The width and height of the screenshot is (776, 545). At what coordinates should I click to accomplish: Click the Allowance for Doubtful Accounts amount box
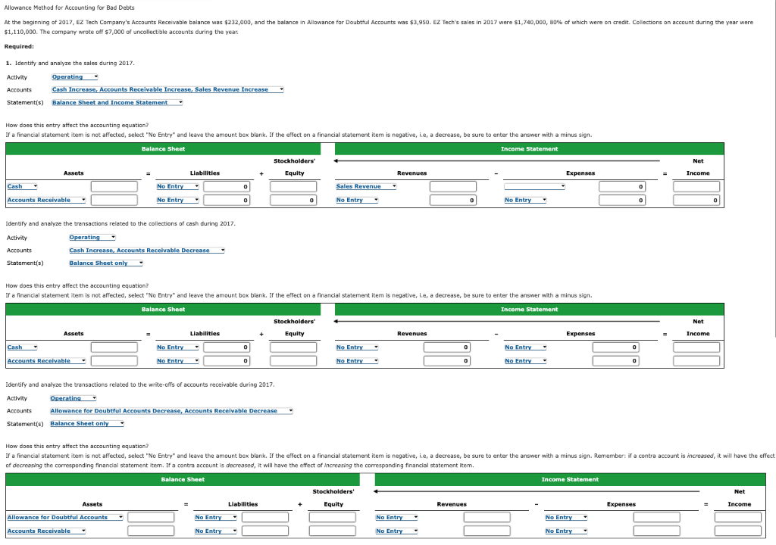pos(151,517)
